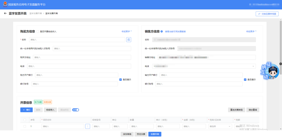Click the 购买方地址 input field

pyautogui.click(x=82, y=57)
